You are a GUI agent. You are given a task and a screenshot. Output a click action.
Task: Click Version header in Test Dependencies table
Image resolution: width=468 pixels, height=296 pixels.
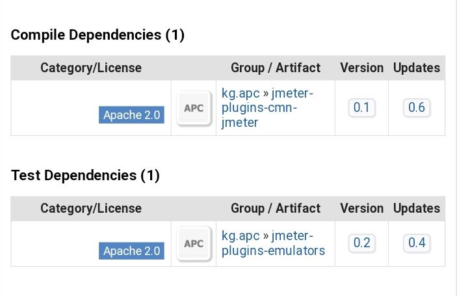[x=362, y=208]
